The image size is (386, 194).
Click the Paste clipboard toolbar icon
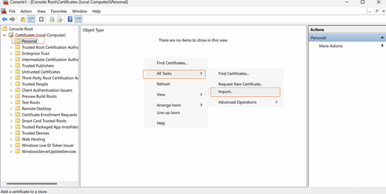[x=41, y=19]
